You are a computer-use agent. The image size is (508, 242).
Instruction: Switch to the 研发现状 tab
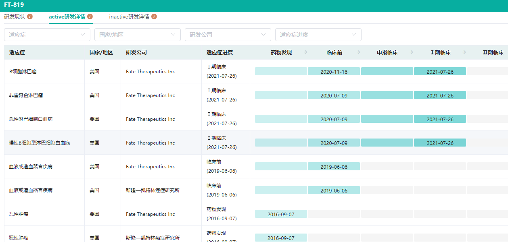pos(15,17)
